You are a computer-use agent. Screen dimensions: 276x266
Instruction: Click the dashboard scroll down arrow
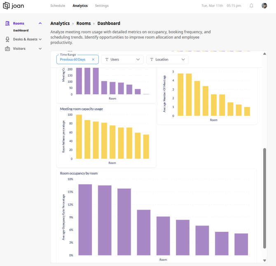(264, 261)
